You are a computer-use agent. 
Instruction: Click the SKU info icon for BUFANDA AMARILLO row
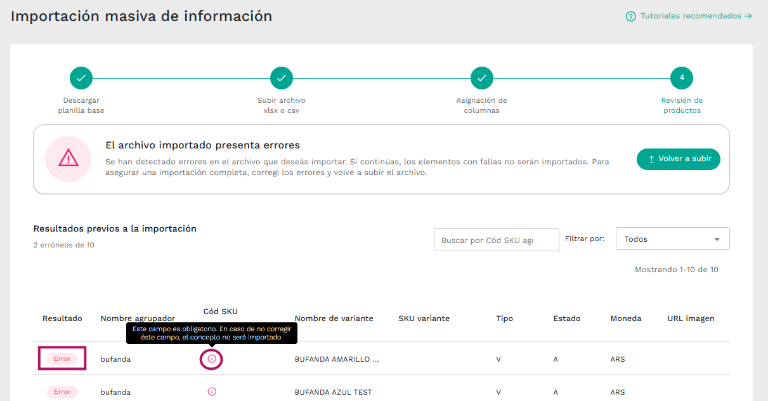tap(212, 358)
